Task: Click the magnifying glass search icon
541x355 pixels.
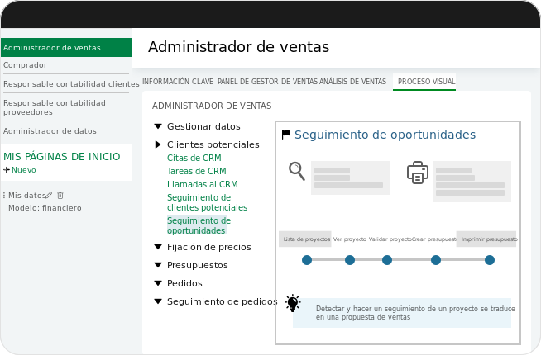Action: [x=296, y=170]
